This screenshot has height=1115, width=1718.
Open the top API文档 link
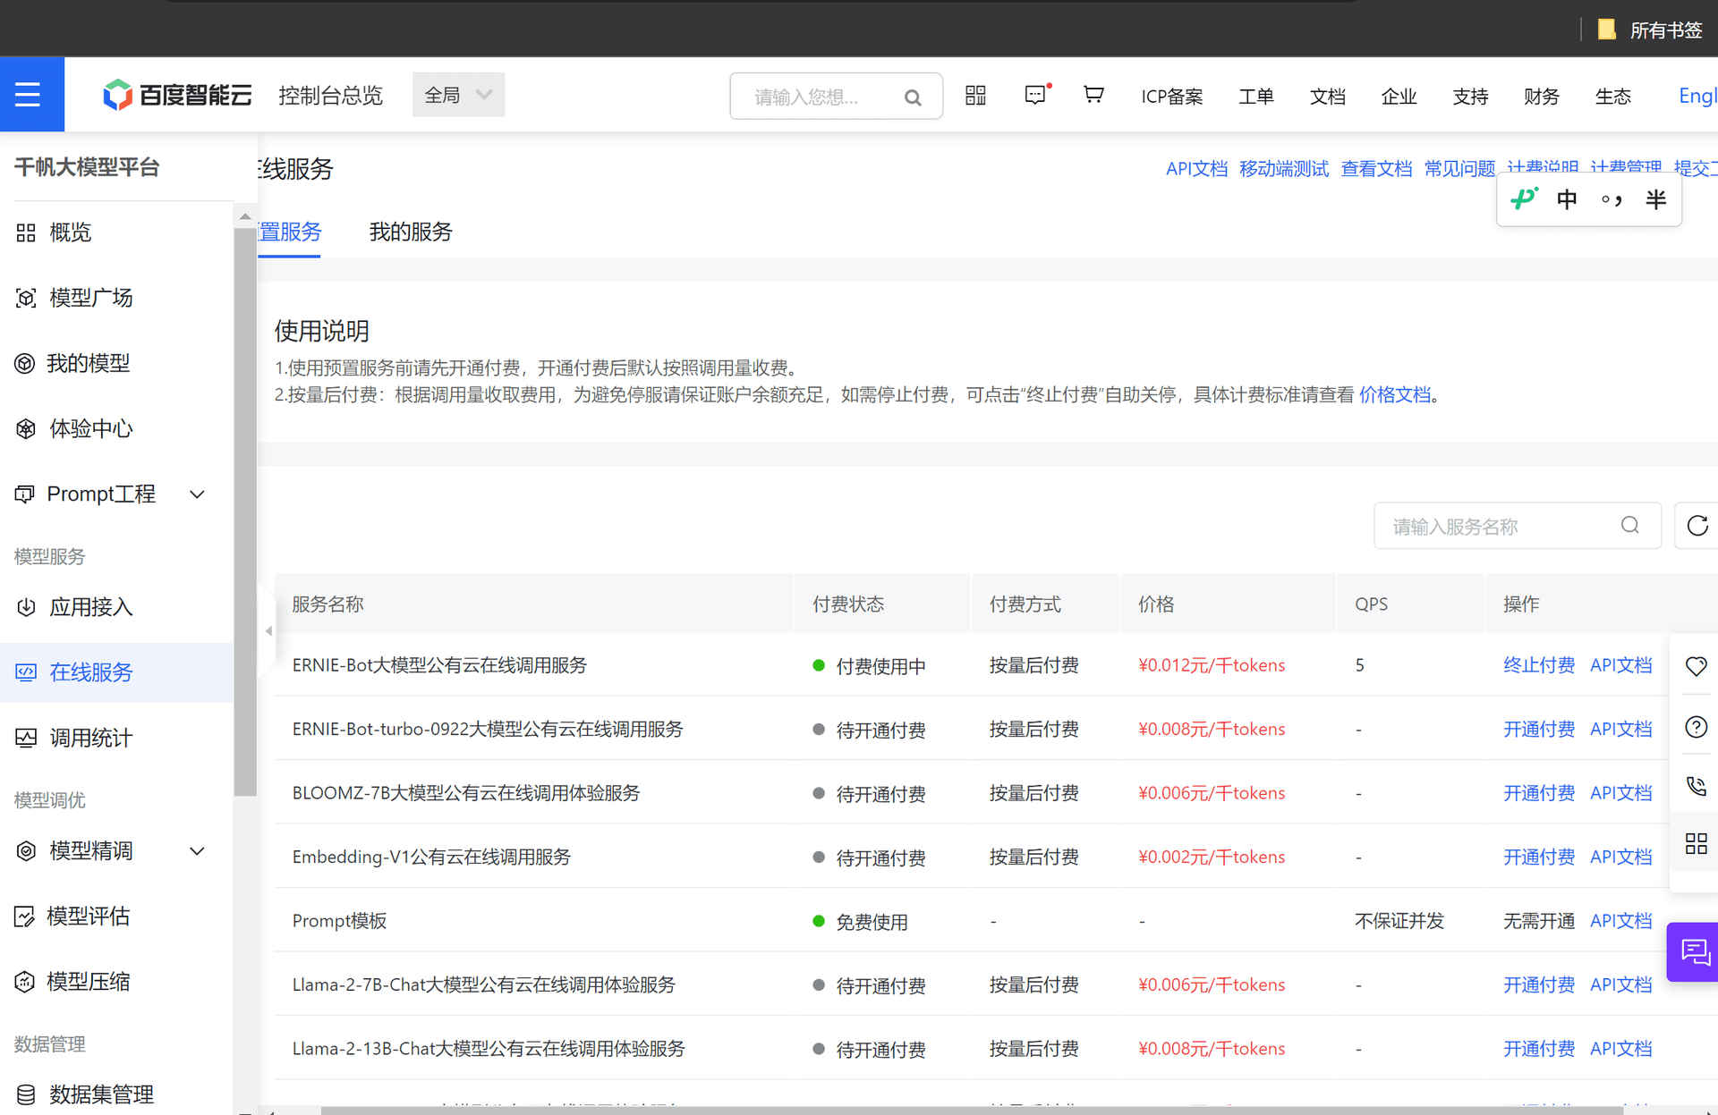click(1196, 169)
